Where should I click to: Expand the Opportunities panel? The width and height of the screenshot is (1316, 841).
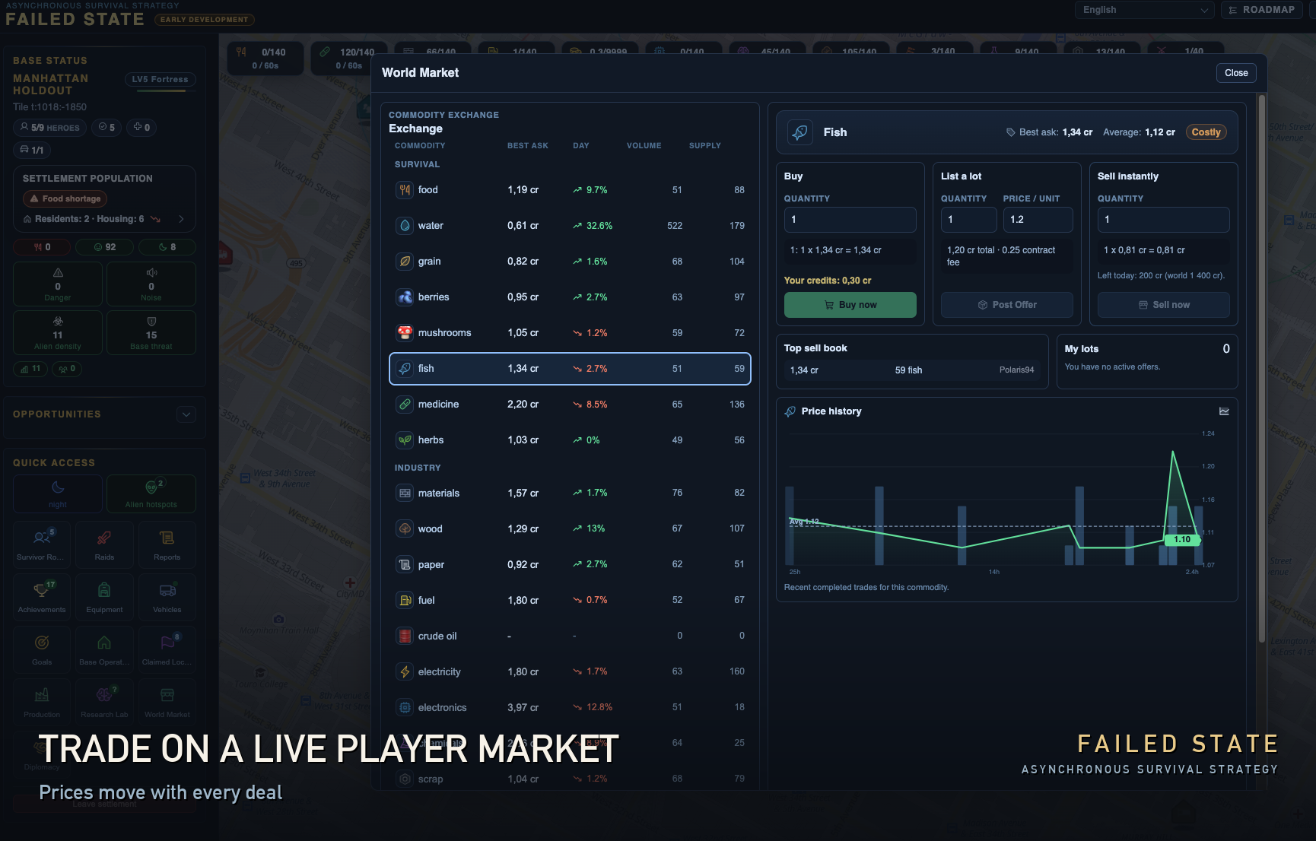point(186,414)
